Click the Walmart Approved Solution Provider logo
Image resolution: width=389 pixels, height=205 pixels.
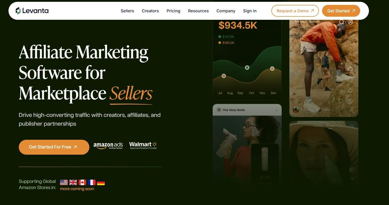coord(143,145)
